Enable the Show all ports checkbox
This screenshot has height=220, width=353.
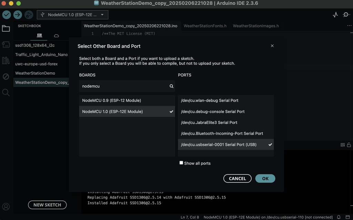181,163
